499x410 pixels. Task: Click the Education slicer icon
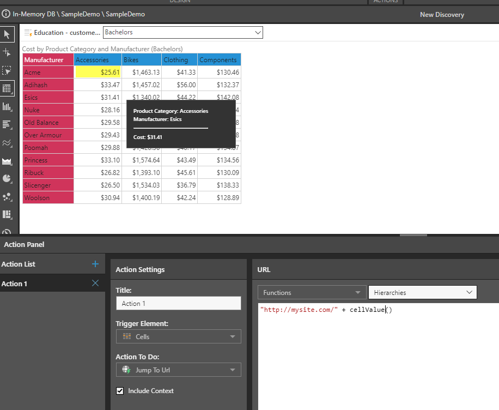pyautogui.click(x=28, y=33)
